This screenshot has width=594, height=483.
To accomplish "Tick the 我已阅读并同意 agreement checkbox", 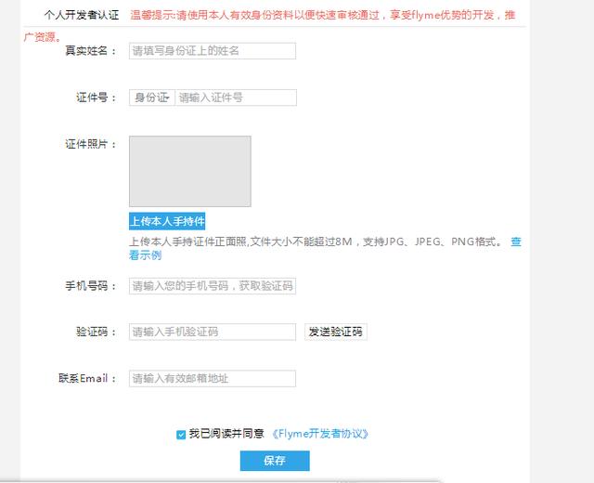I will (x=181, y=434).
